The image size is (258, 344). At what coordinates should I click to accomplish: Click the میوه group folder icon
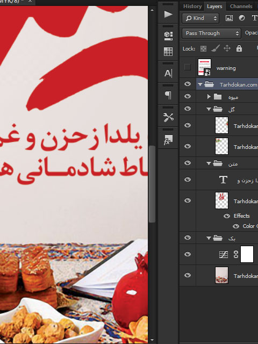(218, 97)
